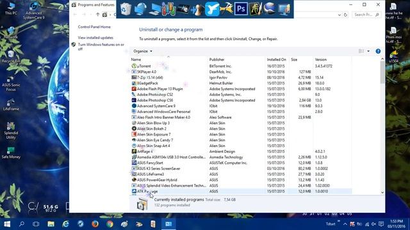The image size is (410, 230).
Task: Open Safe Money desktop shortcut
Action: [x=11, y=153]
